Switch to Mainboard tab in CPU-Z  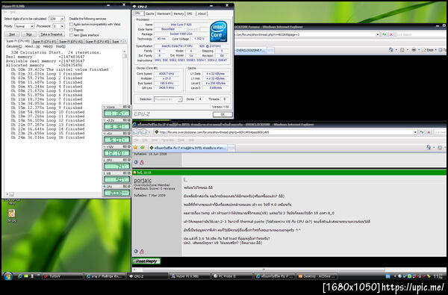pyautogui.click(x=164, y=13)
